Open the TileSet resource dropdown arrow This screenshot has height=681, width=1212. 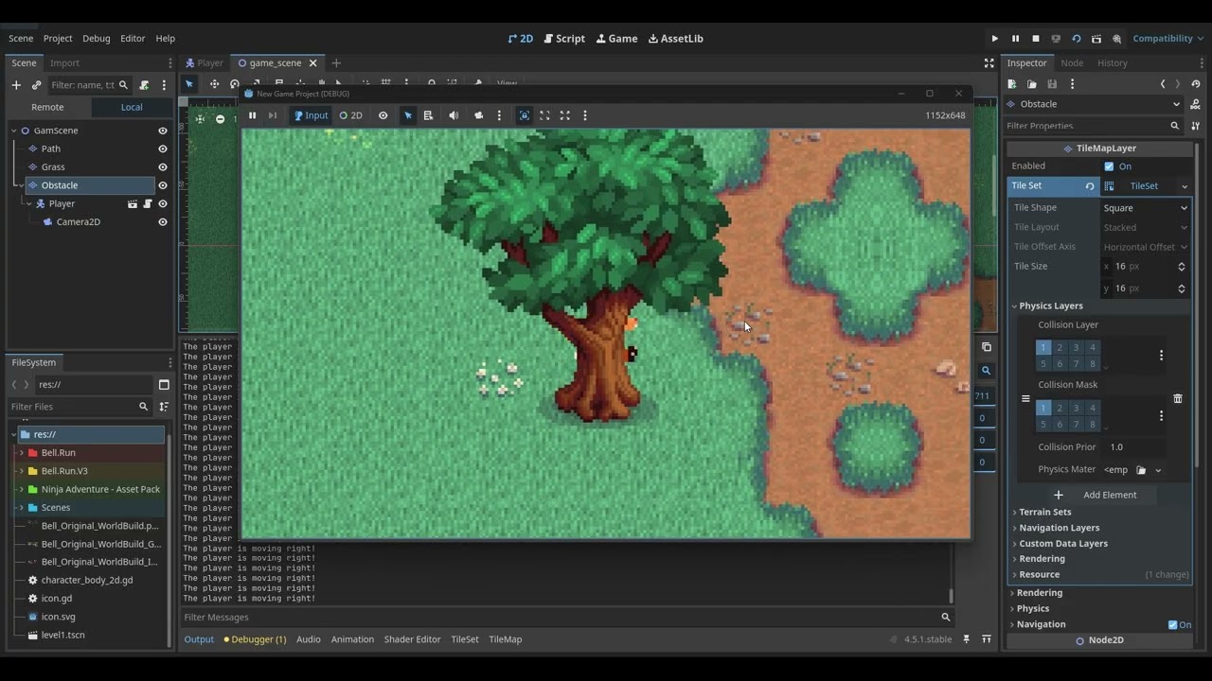click(x=1184, y=186)
